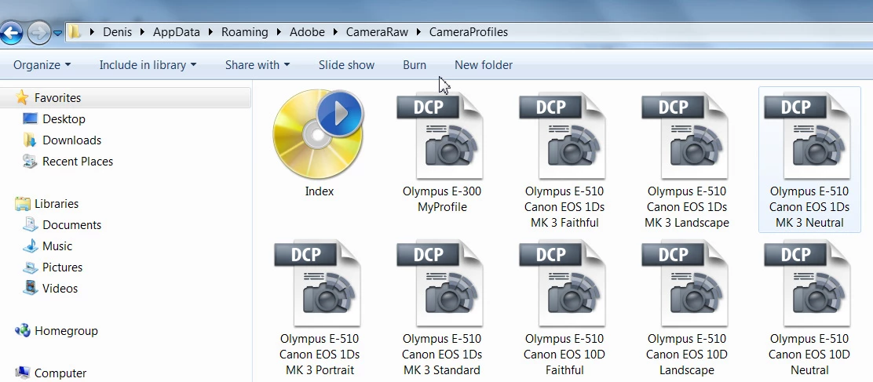Open the Music library
Image resolution: width=873 pixels, height=382 pixels.
(x=57, y=246)
